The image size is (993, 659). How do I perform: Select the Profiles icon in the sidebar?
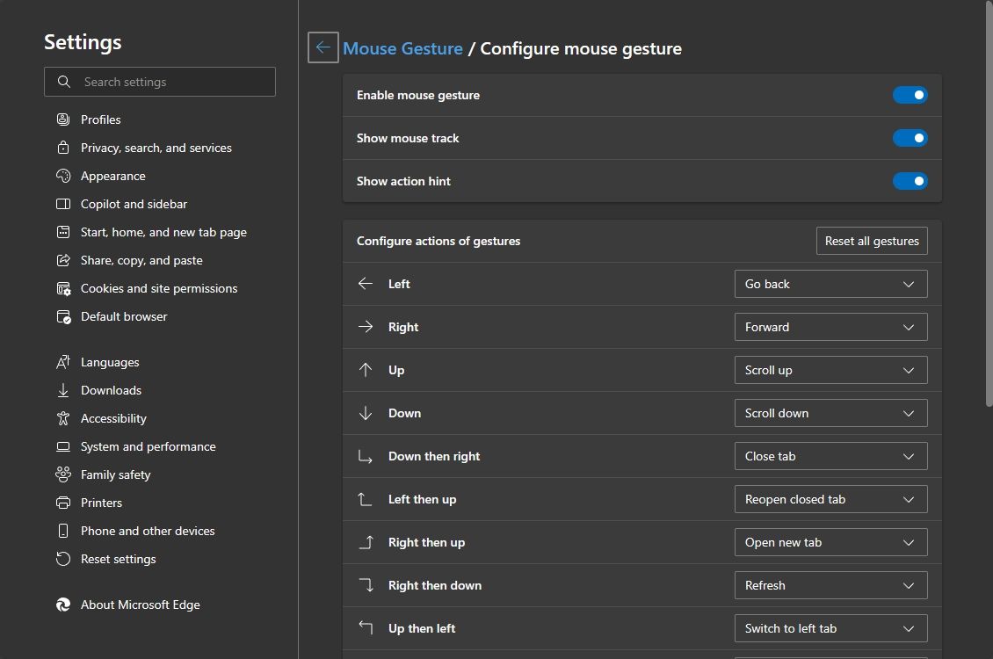coord(64,119)
